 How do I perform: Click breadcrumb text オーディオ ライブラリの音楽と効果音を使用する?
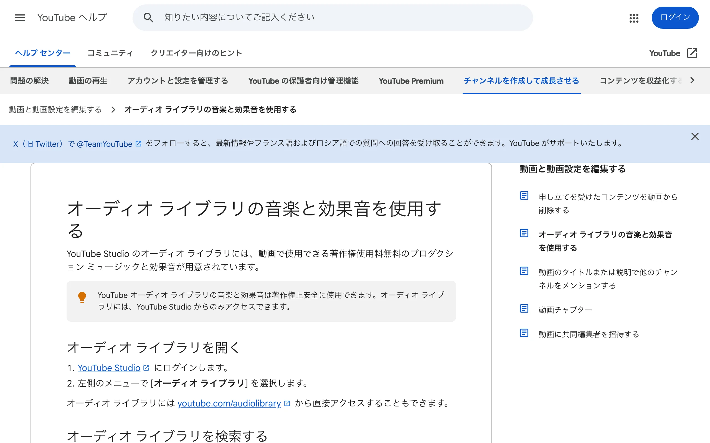click(x=210, y=110)
